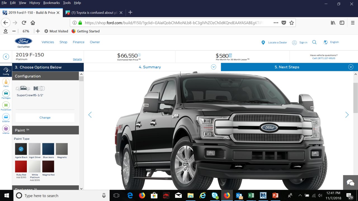Open PowerPoint from the taskbar
Screen dimensions: 358x201
pyautogui.click(x=275, y=195)
